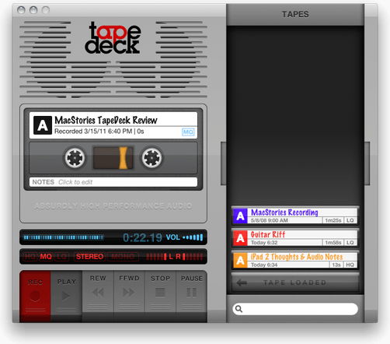The image size is (390, 344).
Task: Edit the MacStories TapeDeck Review title
Action: pyautogui.click(x=106, y=120)
